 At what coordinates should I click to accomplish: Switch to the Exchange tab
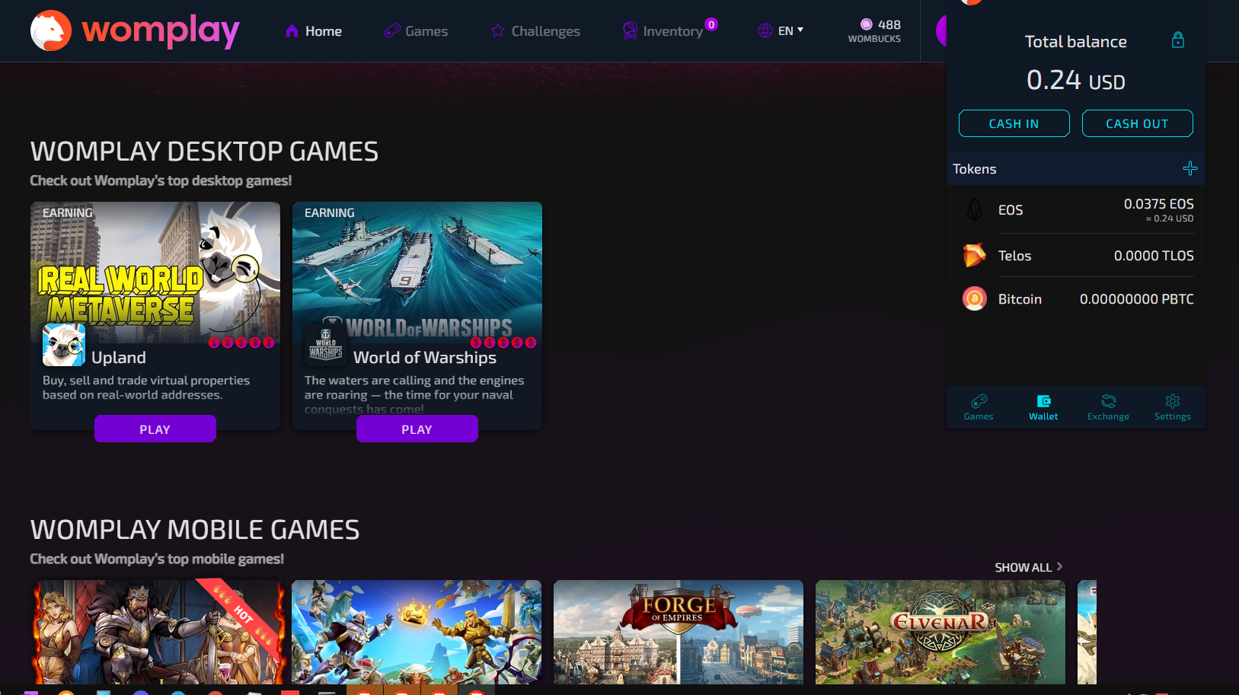click(x=1108, y=407)
